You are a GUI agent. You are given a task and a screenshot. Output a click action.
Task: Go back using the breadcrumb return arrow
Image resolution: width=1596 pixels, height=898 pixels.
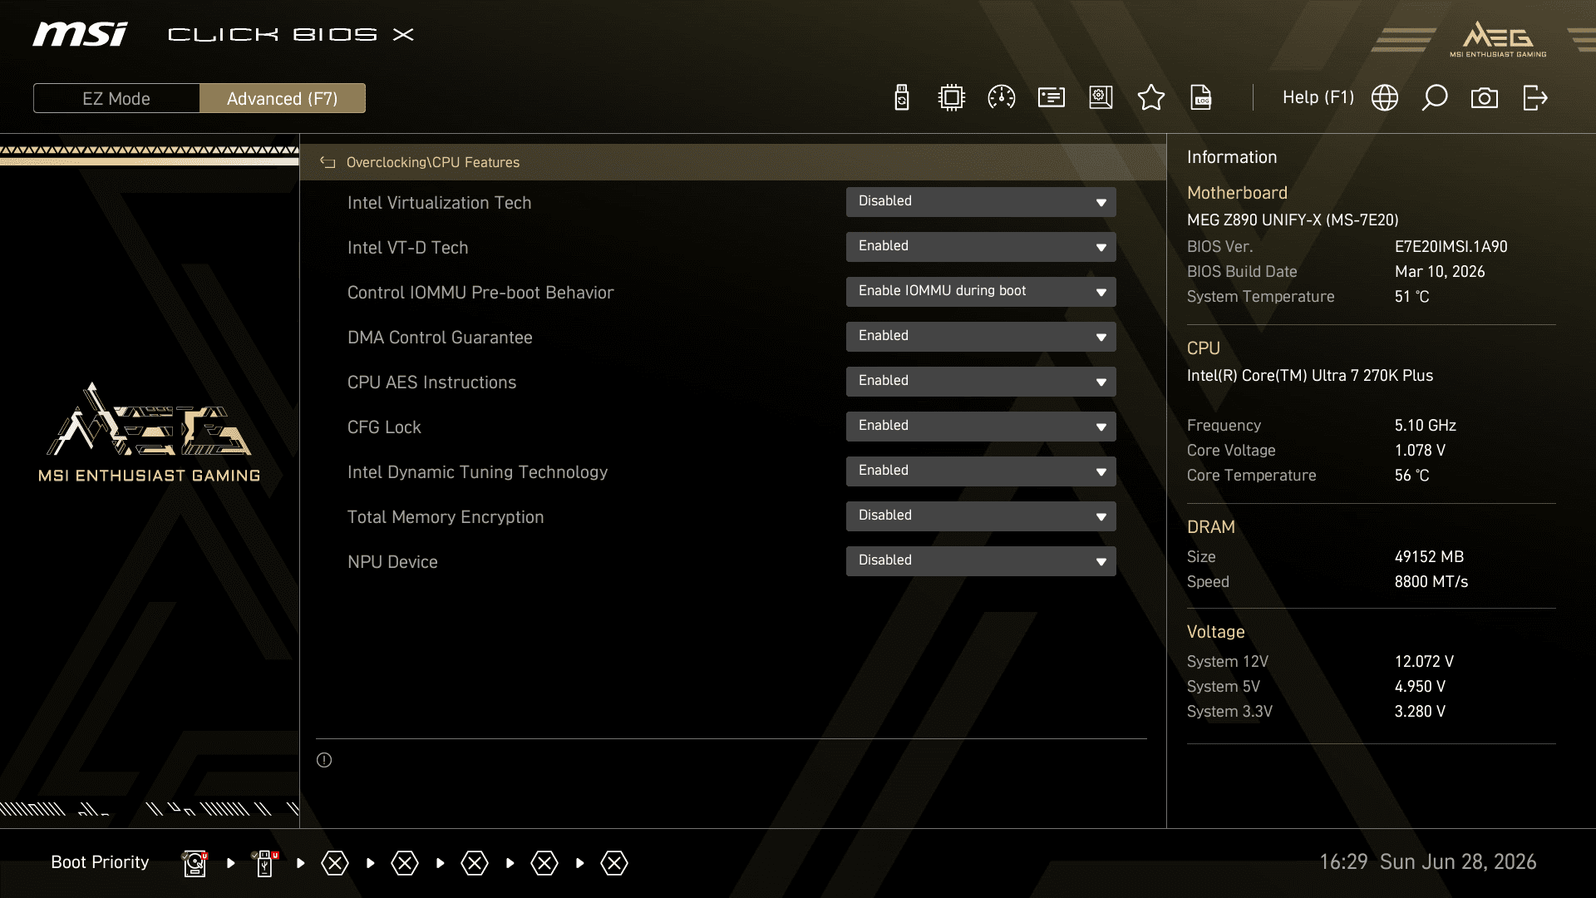click(x=328, y=163)
